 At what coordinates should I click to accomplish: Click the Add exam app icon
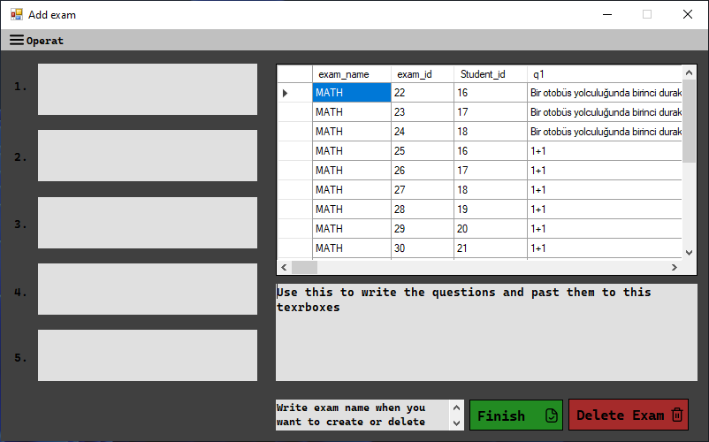17,14
